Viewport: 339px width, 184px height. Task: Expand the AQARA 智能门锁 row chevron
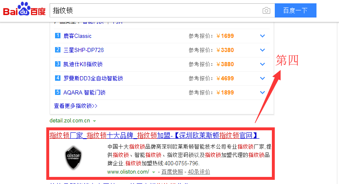[262, 92]
